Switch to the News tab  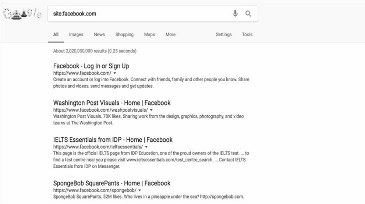pyautogui.click(x=99, y=34)
